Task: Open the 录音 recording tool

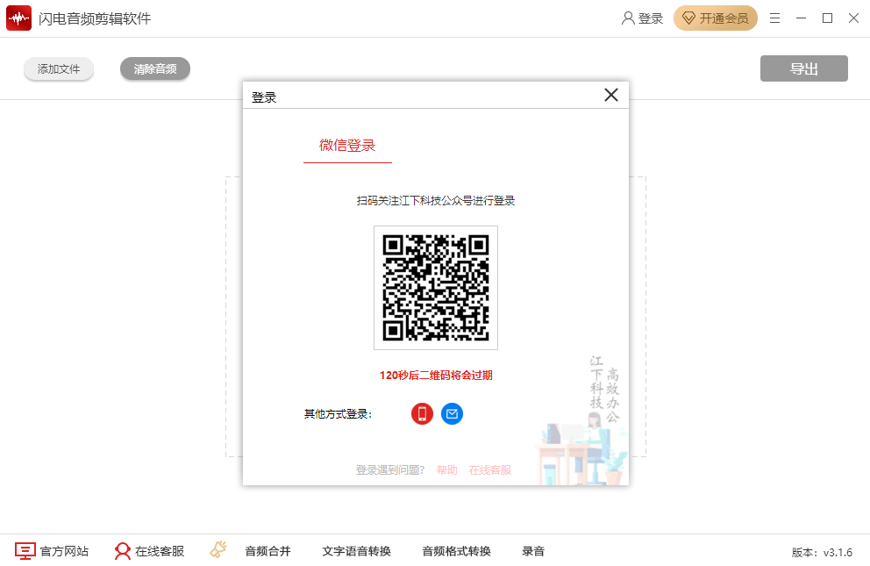Action: (534, 550)
